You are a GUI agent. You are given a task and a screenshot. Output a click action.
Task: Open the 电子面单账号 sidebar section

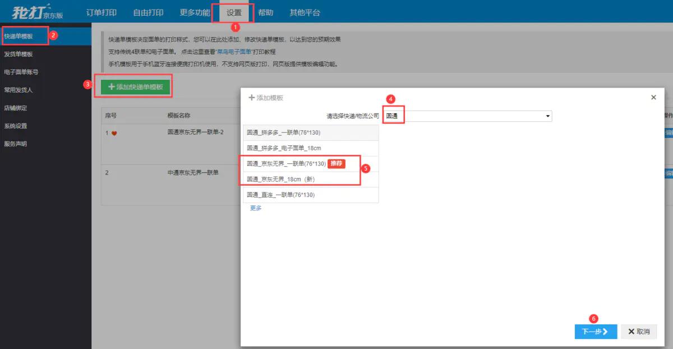point(25,72)
